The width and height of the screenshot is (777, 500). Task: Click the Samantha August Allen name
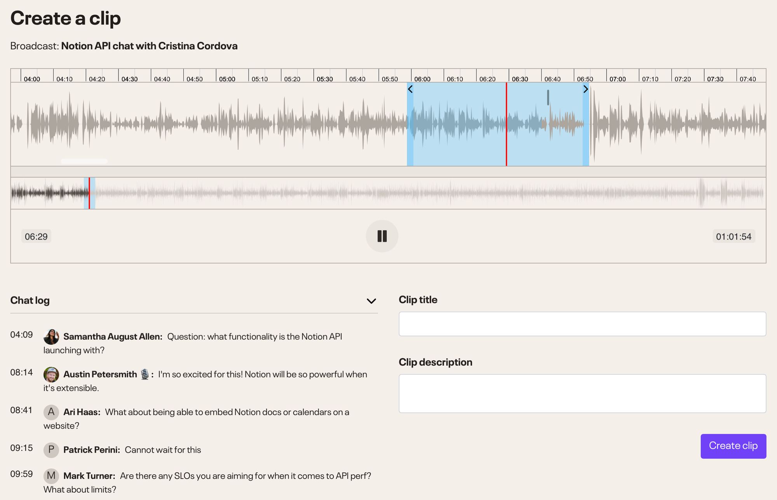[x=113, y=337]
